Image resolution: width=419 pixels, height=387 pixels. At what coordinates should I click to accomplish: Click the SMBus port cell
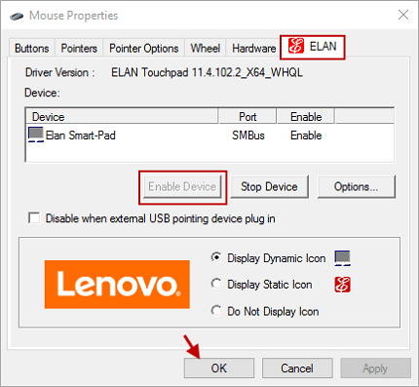pyautogui.click(x=248, y=135)
